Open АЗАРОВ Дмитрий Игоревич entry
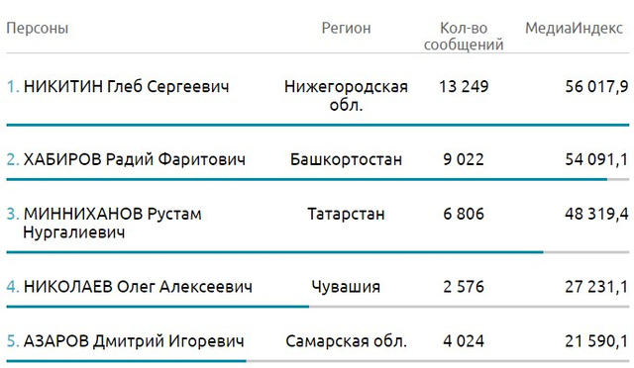The width and height of the screenshot is (634, 368). [134, 341]
